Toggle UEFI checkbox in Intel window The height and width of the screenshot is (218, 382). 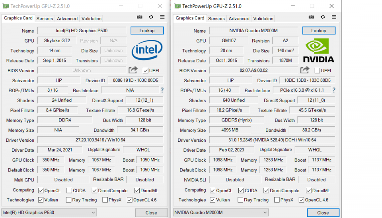tap(146, 70)
